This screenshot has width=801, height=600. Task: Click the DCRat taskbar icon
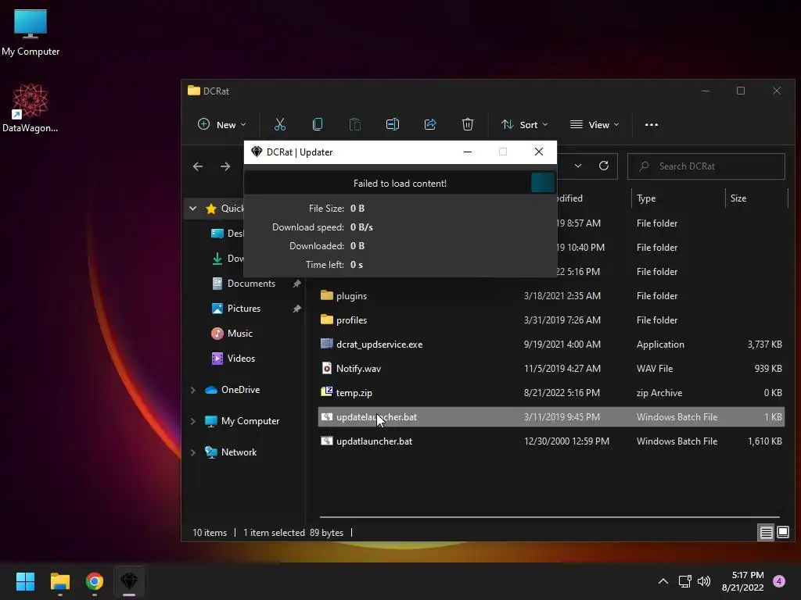pos(129,581)
